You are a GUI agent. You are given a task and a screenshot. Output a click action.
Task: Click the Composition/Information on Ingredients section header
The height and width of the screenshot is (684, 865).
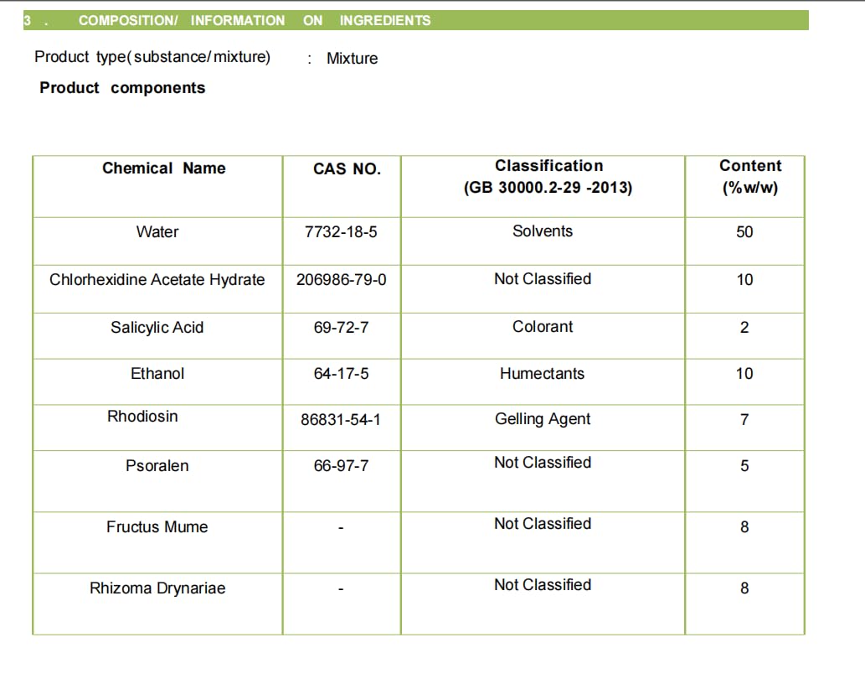[x=416, y=20]
